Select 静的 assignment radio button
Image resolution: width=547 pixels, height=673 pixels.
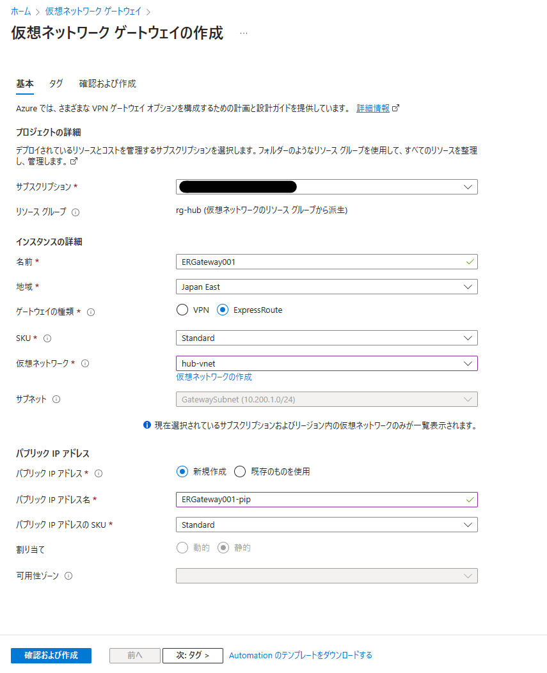tap(223, 548)
